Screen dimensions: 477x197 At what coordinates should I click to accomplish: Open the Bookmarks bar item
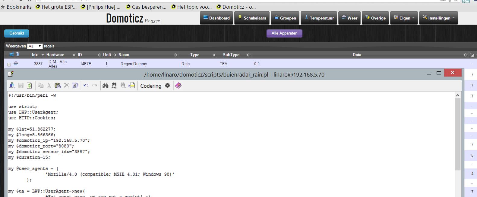coord(16,7)
